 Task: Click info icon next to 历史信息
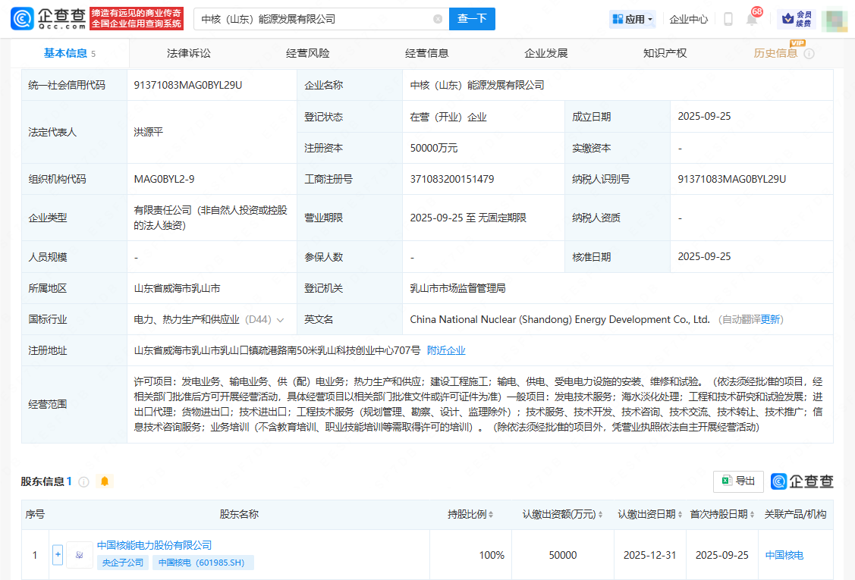(809, 54)
